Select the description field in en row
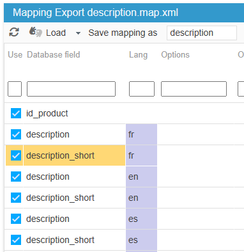244x252 pixels. point(75,177)
